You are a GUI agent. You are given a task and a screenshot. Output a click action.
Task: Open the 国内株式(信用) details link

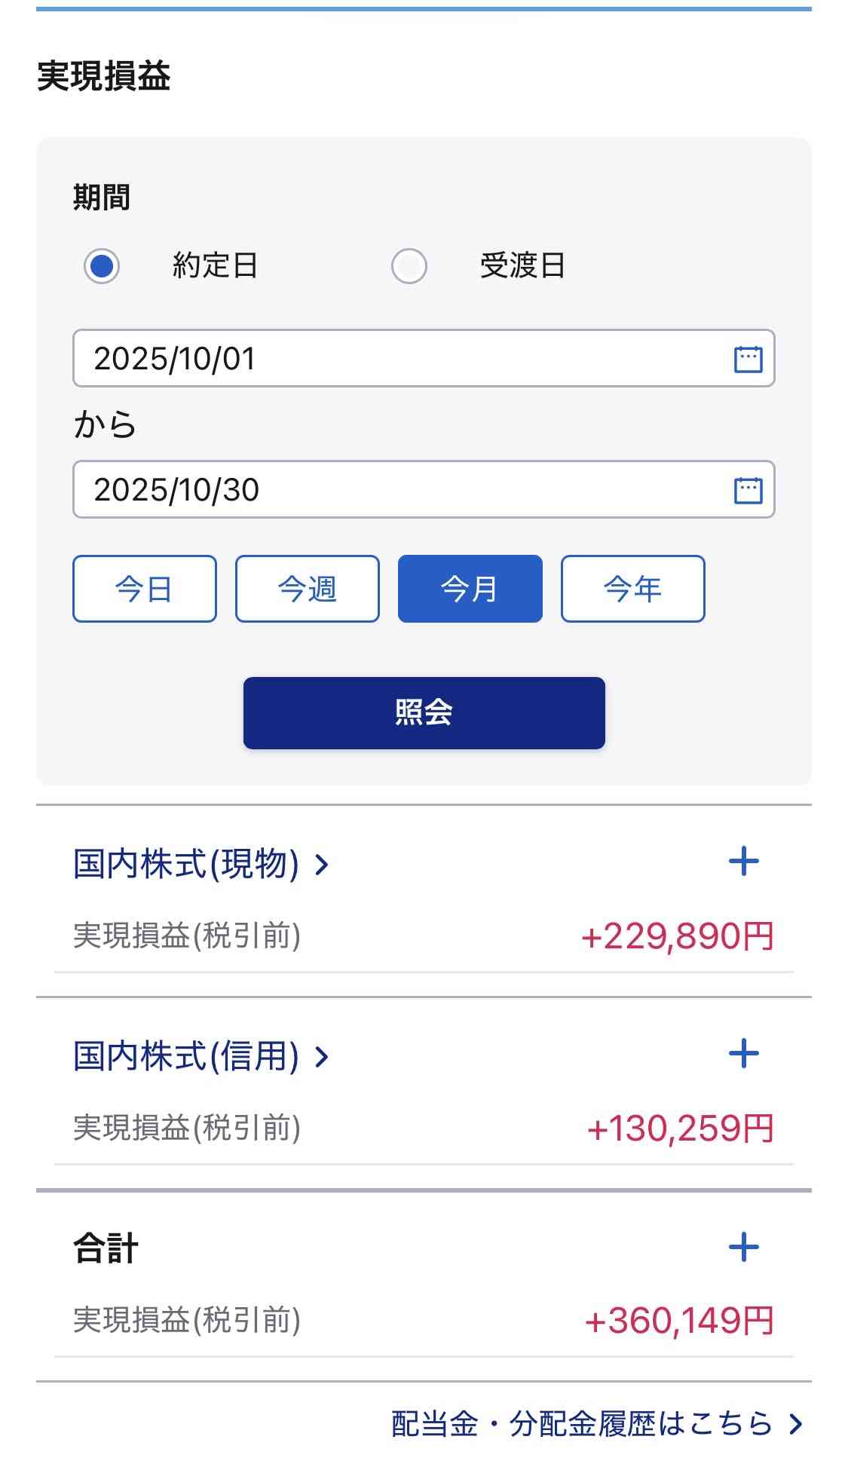(x=186, y=1056)
